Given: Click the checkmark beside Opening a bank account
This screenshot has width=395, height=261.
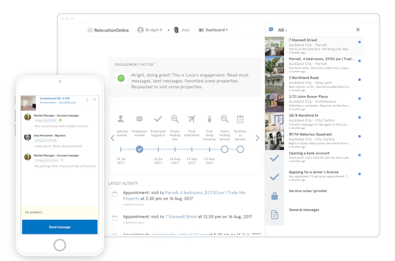Looking at the screenshot, I should coord(275,158).
